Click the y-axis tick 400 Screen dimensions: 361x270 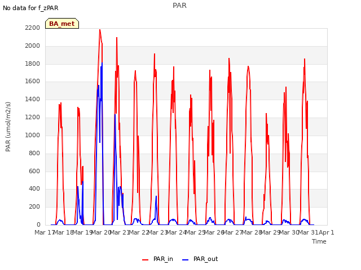point(34,189)
